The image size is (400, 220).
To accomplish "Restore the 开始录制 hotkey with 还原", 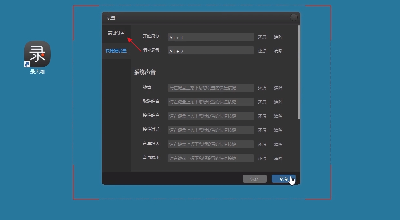I will point(262,37).
